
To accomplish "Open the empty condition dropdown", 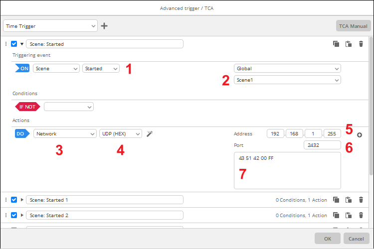I will (x=69, y=107).
